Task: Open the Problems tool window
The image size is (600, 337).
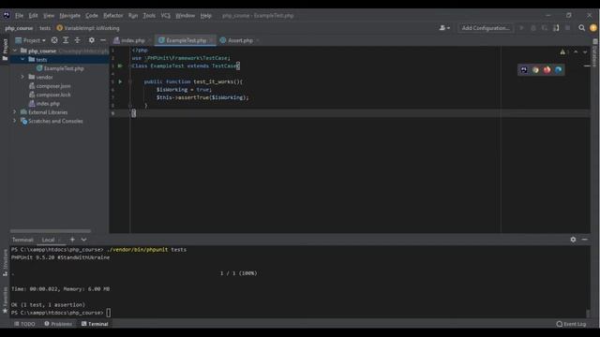Action: click(x=58, y=324)
